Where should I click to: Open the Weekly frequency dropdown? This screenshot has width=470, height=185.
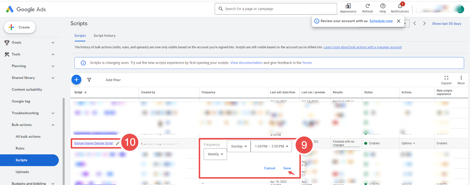(215, 154)
